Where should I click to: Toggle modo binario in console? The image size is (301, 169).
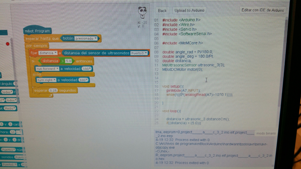pyautogui.click(x=266, y=133)
